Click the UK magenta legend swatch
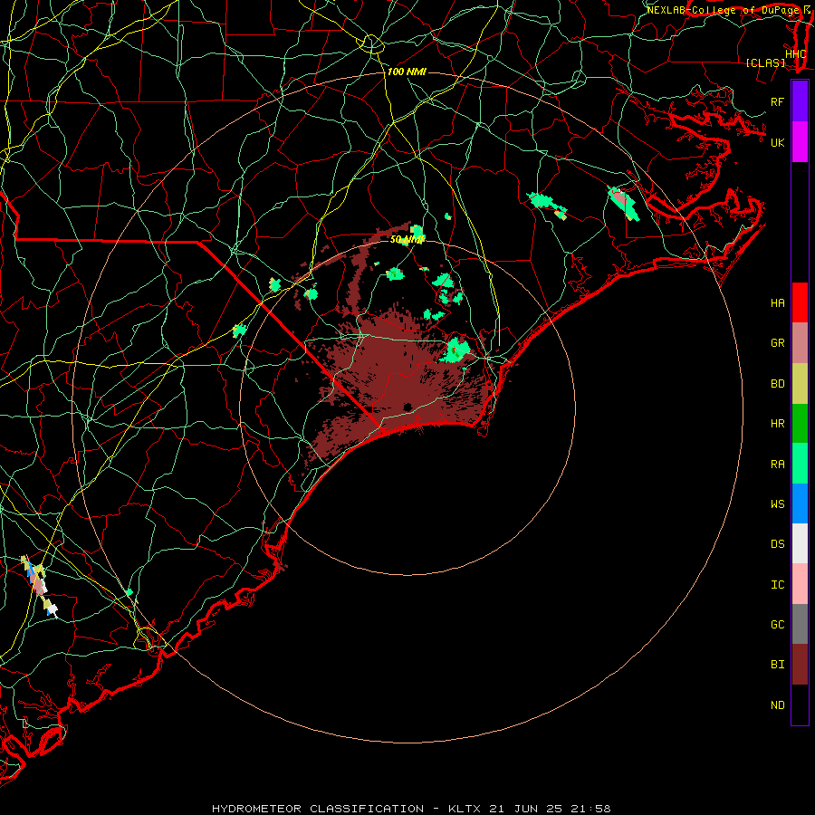 (800, 142)
